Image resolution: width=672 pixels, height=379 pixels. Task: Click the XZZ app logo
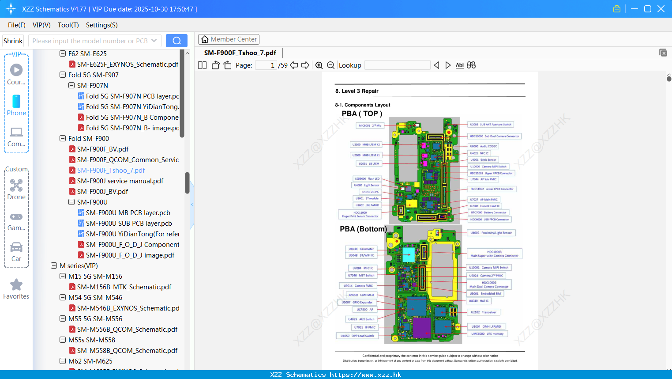(11, 9)
